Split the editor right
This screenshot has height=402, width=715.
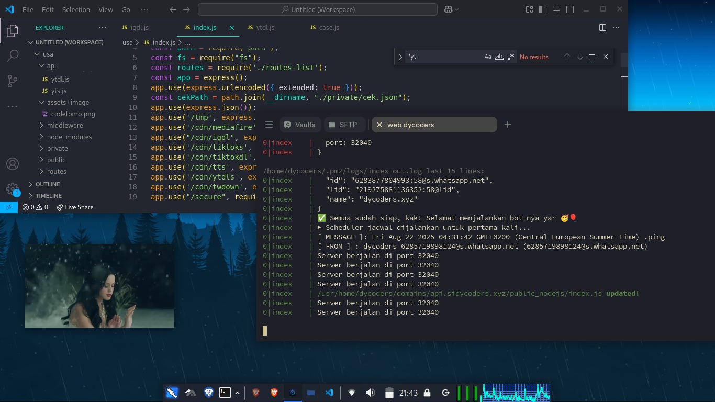pos(602,27)
